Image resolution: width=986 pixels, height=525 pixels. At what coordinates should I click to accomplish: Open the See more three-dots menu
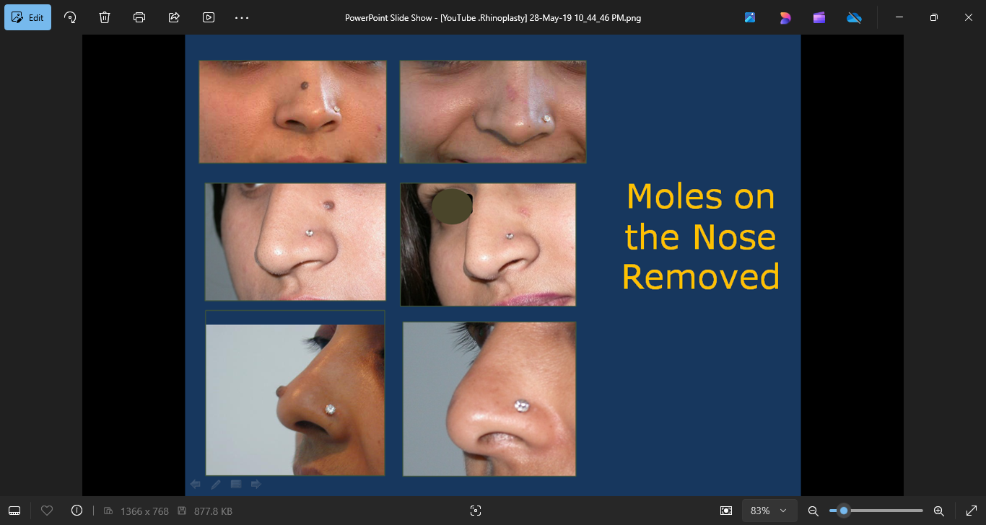(242, 17)
